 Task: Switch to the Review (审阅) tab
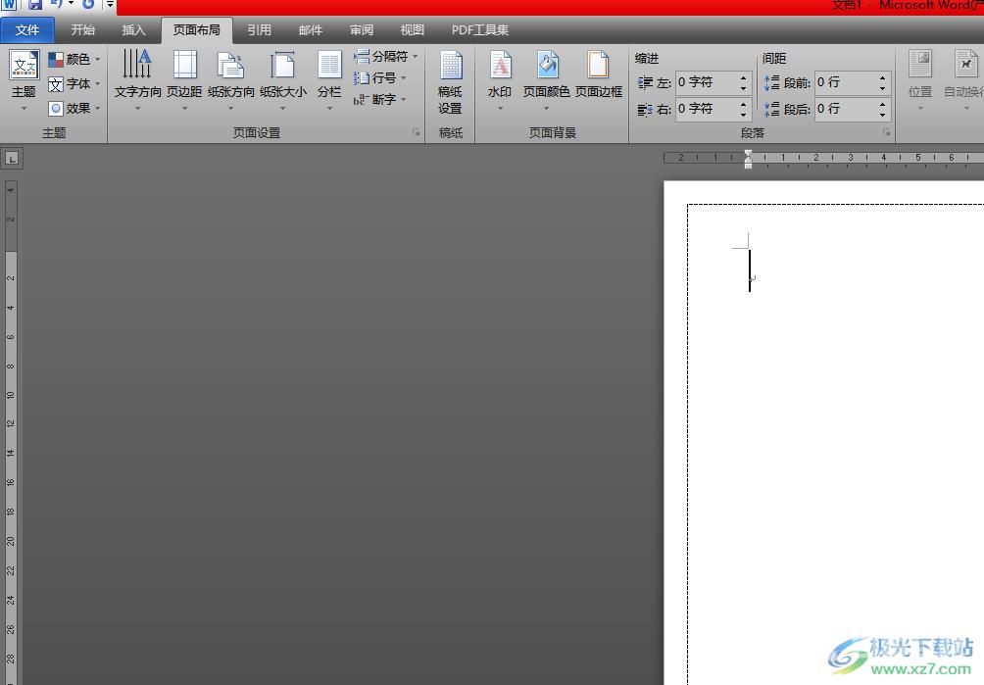click(x=362, y=30)
